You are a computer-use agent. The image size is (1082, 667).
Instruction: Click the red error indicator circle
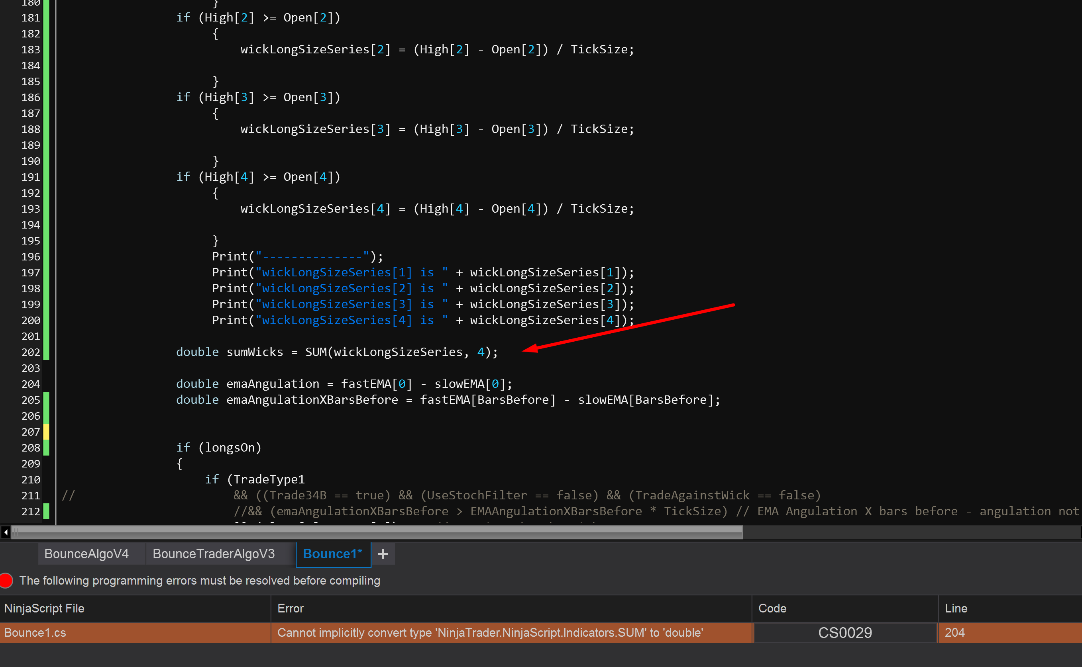6,580
